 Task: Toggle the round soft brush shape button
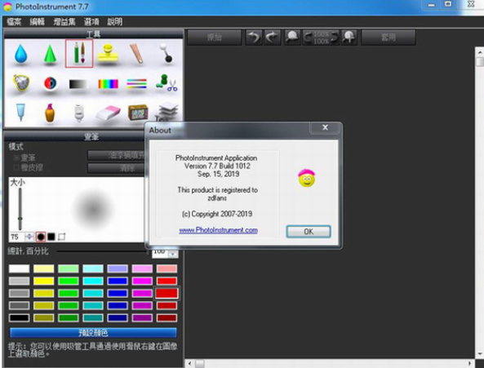(41, 237)
